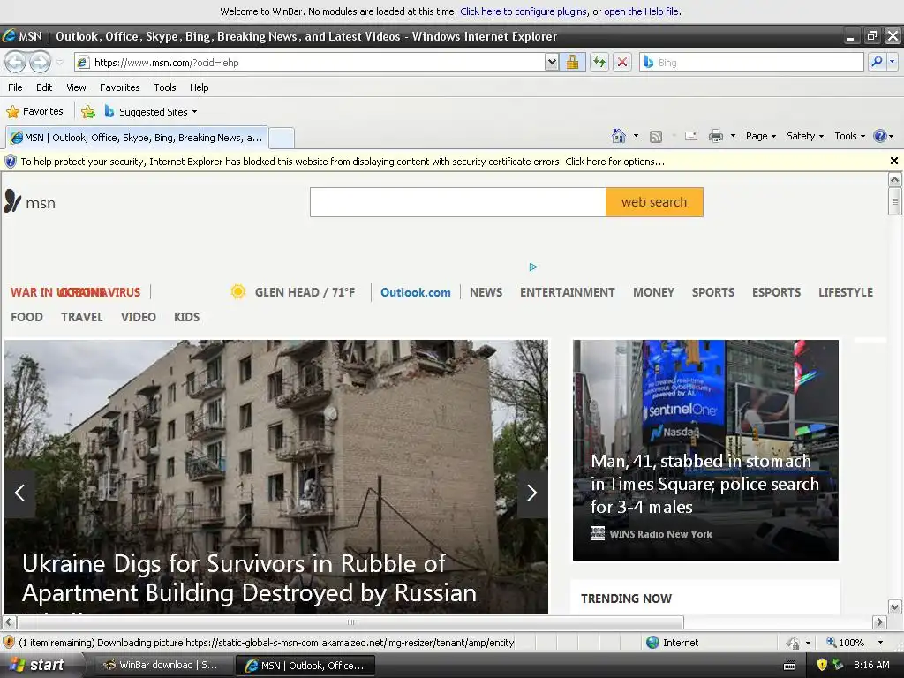Click the security information bar message

coord(343,162)
